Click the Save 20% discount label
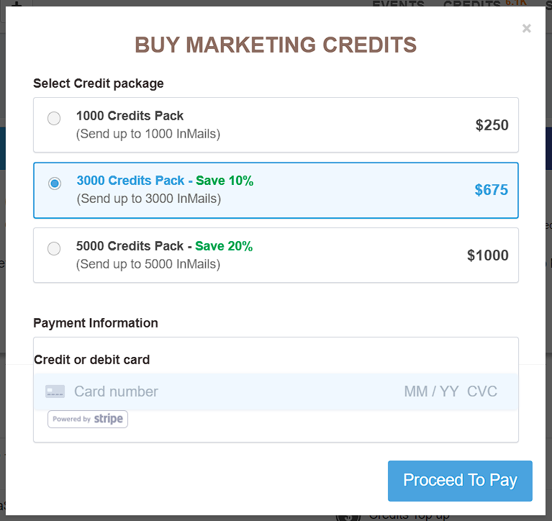The height and width of the screenshot is (521, 552). [224, 246]
